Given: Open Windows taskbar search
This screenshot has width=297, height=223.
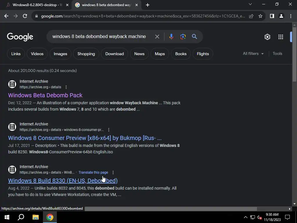Looking at the screenshot, I should coord(21,217).
